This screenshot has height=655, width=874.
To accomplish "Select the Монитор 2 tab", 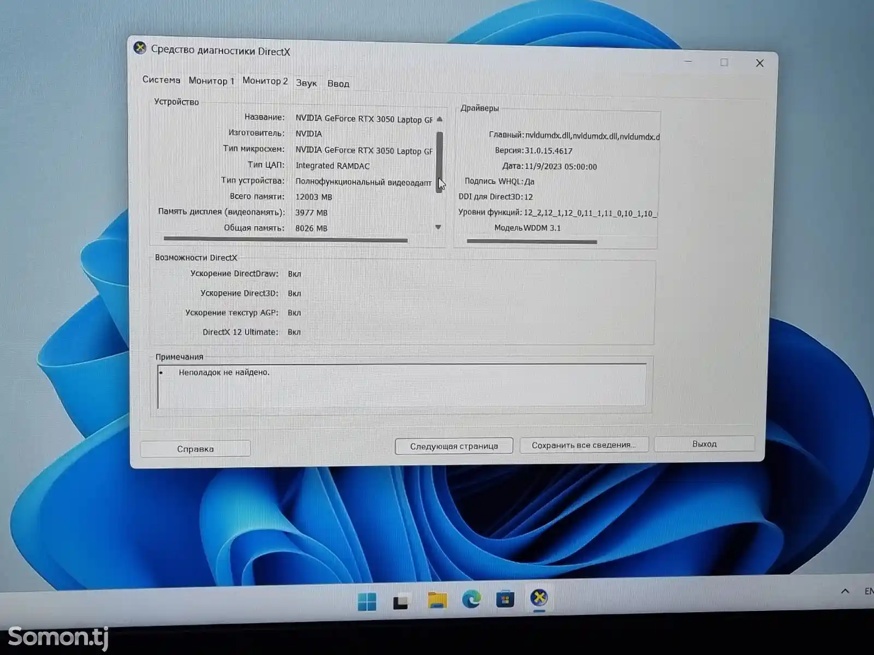I will (x=265, y=81).
